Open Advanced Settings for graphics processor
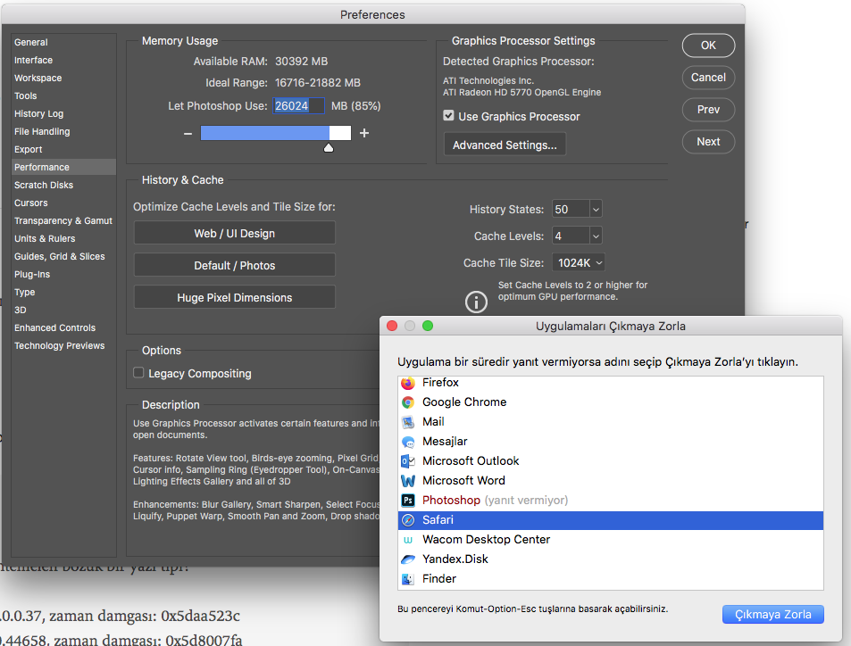This screenshot has height=646, width=851. click(x=505, y=145)
